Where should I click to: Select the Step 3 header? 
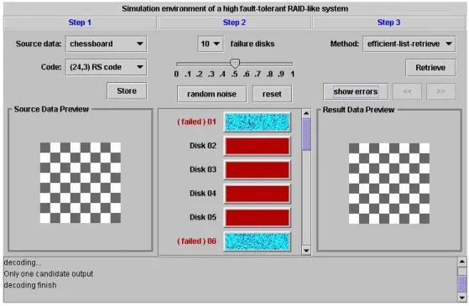[388, 23]
